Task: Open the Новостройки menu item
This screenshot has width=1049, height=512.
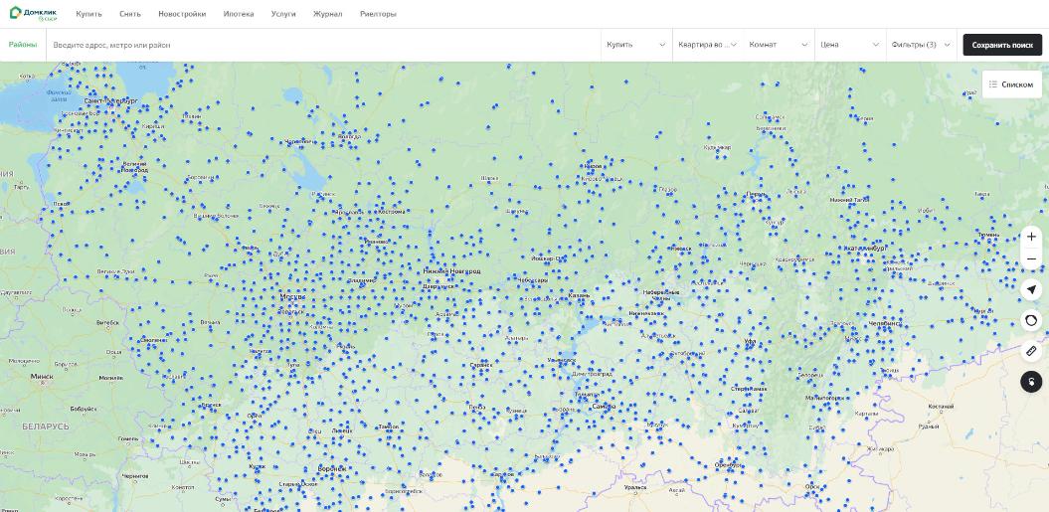Action: pos(182,14)
